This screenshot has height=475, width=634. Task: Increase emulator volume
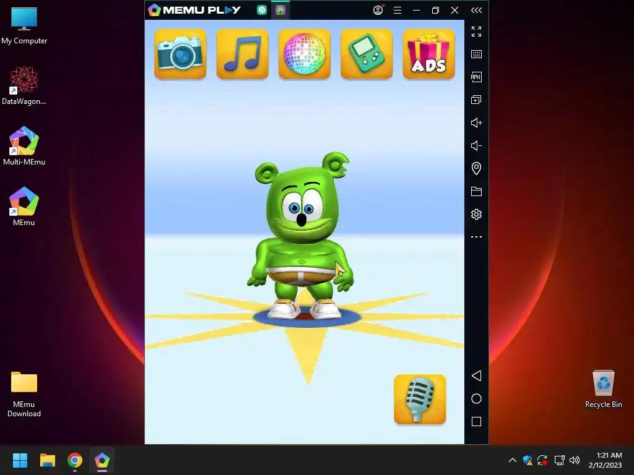tap(476, 123)
